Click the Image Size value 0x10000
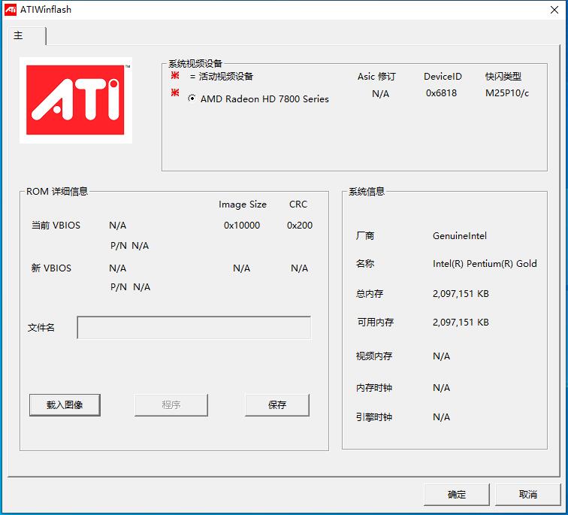Image resolution: width=568 pixels, height=515 pixels. pyautogui.click(x=242, y=226)
